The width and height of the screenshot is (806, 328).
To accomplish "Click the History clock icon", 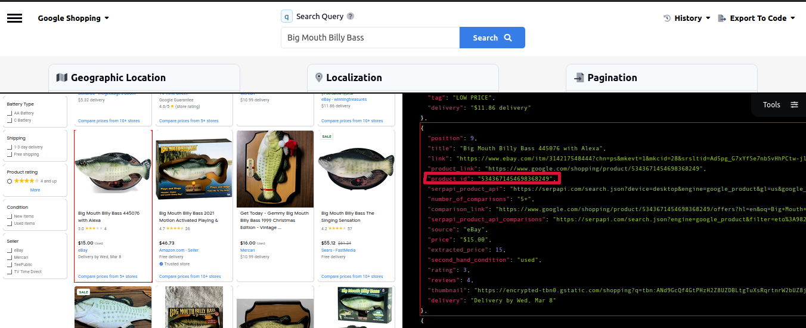I will pyautogui.click(x=667, y=18).
